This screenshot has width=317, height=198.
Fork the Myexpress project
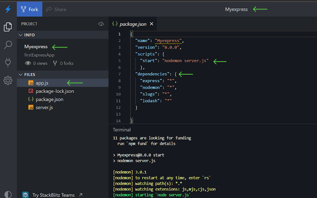click(29, 9)
